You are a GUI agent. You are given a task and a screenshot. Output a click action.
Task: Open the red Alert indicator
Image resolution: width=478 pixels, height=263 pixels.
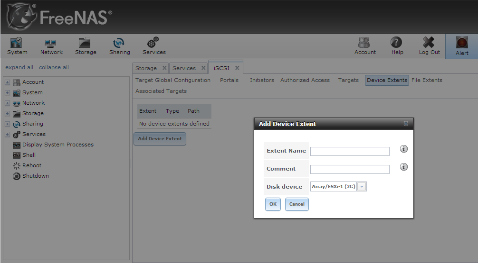click(x=462, y=43)
